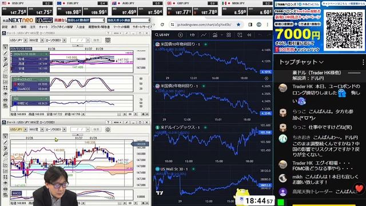Reload the TradingView browser page

click(162, 25)
